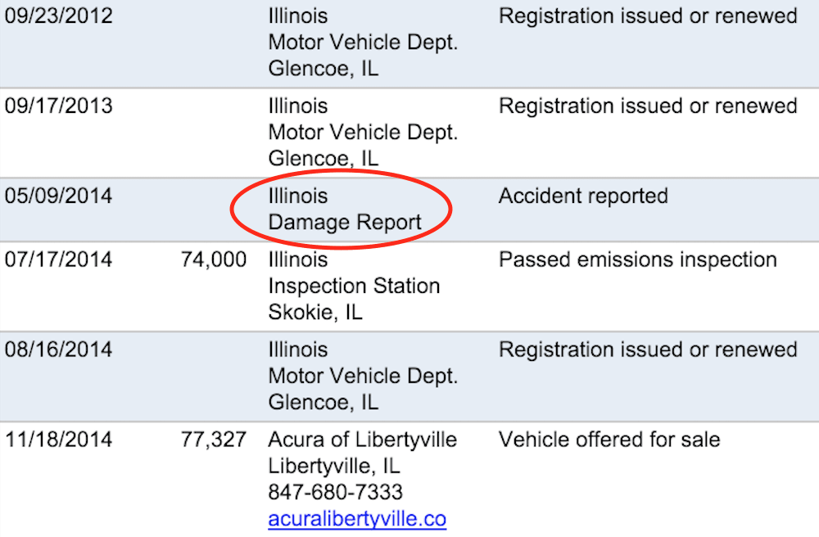Select the 74,000 mileage reading
The image size is (819, 537).
214,259
